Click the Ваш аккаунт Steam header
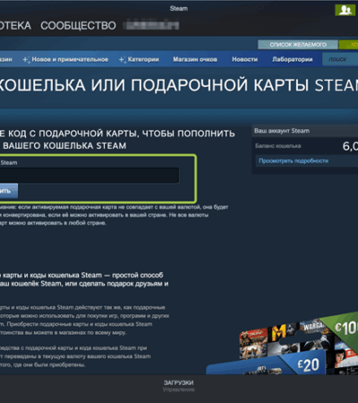This screenshot has height=403, width=358. [282, 131]
